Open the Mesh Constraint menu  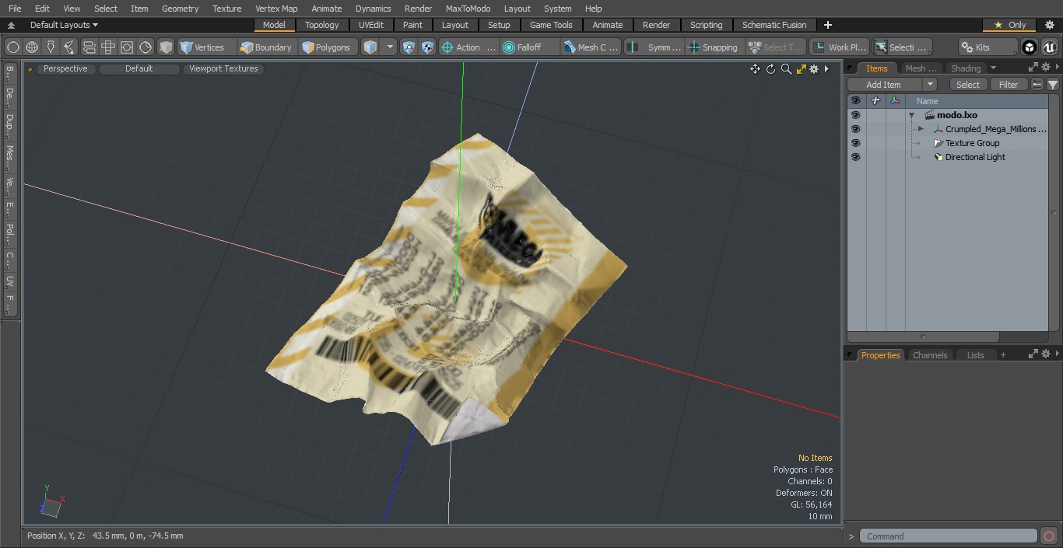click(591, 47)
